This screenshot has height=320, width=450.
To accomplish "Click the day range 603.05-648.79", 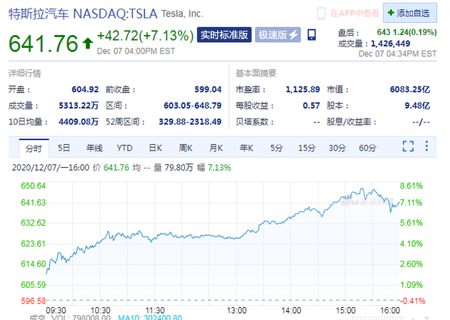I will coord(193,106).
